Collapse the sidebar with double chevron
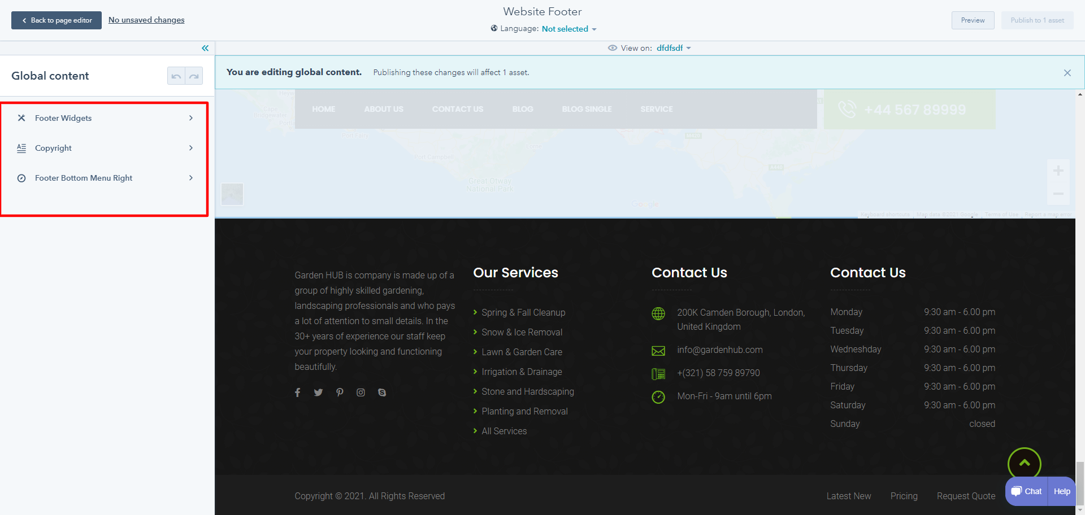This screenshot has height=515, width=1085. coord(205,49)
